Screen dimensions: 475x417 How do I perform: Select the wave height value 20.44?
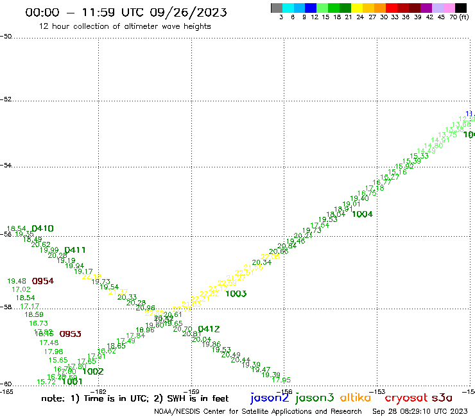click(240, 360)
